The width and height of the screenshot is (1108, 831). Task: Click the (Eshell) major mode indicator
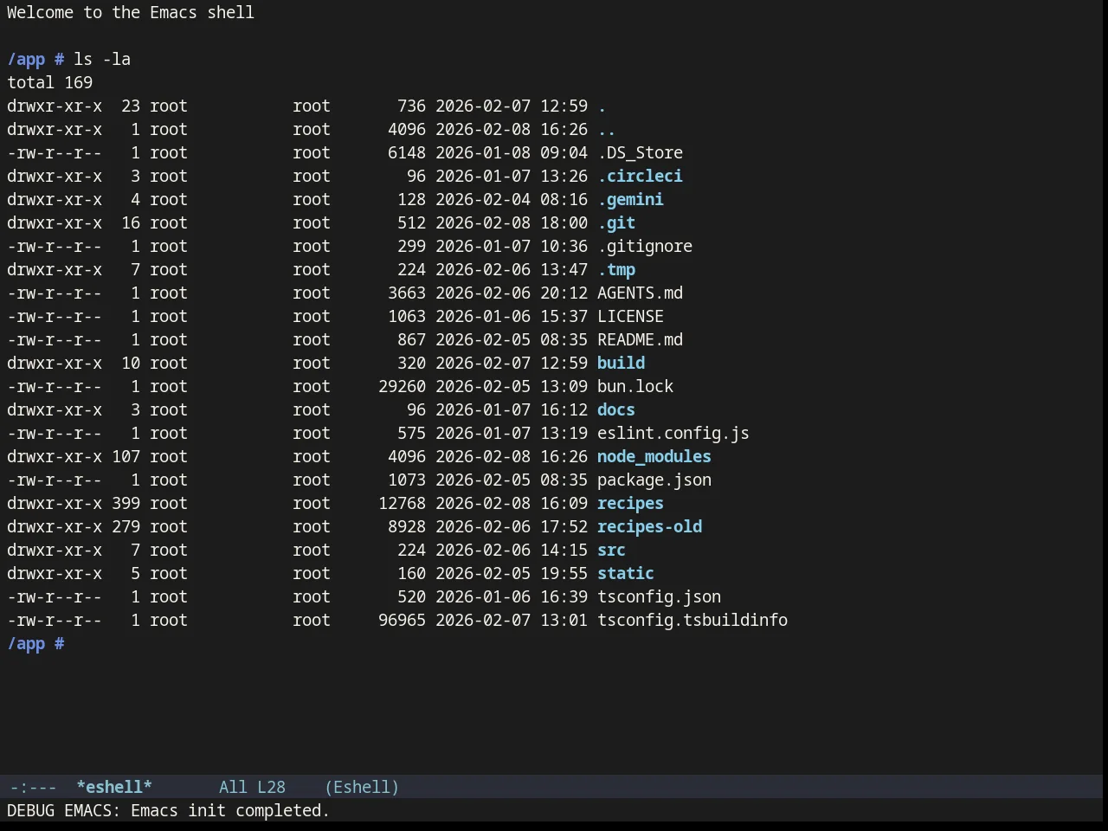coord(362,787)
